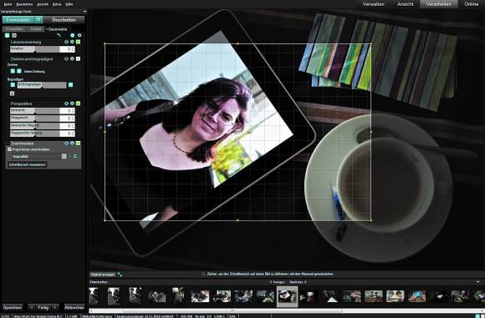Open the Filmstreifen options dropdown arrow
Screen dimensions: 485x318
(x=478, y=282)
